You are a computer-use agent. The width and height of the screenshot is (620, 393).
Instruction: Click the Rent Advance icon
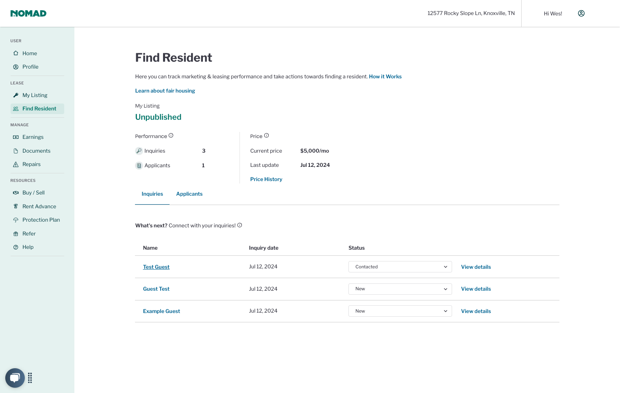point(16,206)
